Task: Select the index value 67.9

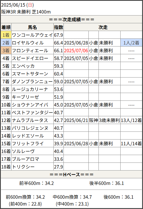Action: point(59,35)
